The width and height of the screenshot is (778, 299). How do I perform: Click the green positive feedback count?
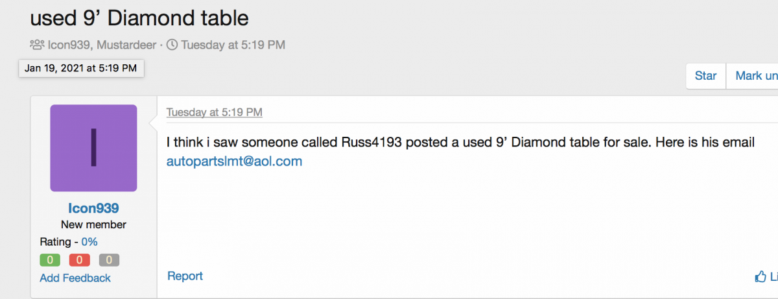[x=50, y=260]
